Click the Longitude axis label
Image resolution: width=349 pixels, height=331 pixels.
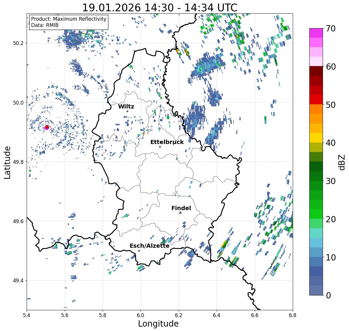coord(158,324)
